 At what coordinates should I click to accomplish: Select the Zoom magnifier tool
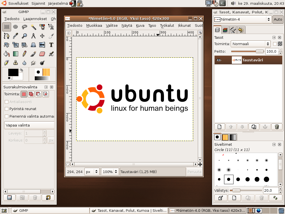pos(24,36)
